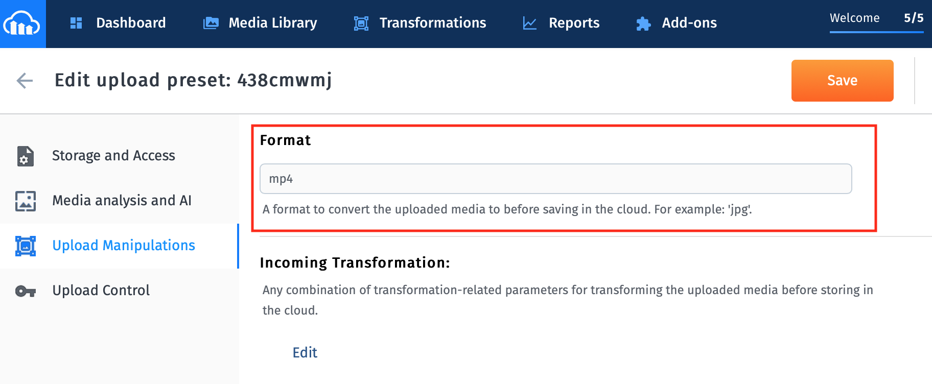Click the Cloudinary cloud logo
The height and width of the screenshot is (384, 932).
click(x=22, y=23)
